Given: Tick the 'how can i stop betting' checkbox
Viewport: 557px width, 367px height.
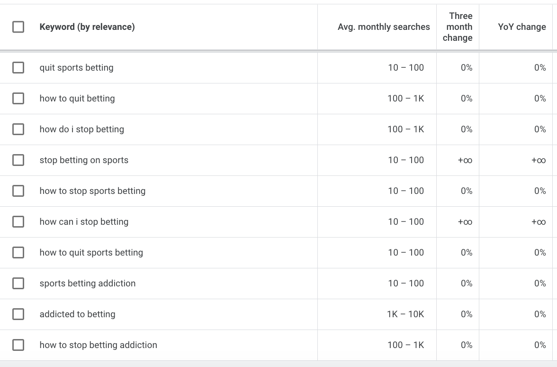Looking at the screenshot, I should tap(18, 222).
